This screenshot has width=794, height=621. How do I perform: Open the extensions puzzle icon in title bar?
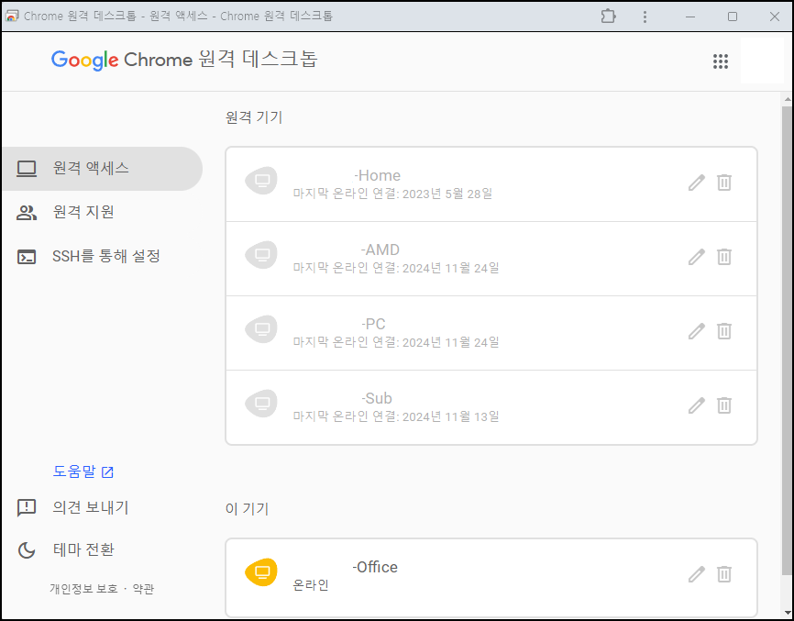tap(608, 17)
